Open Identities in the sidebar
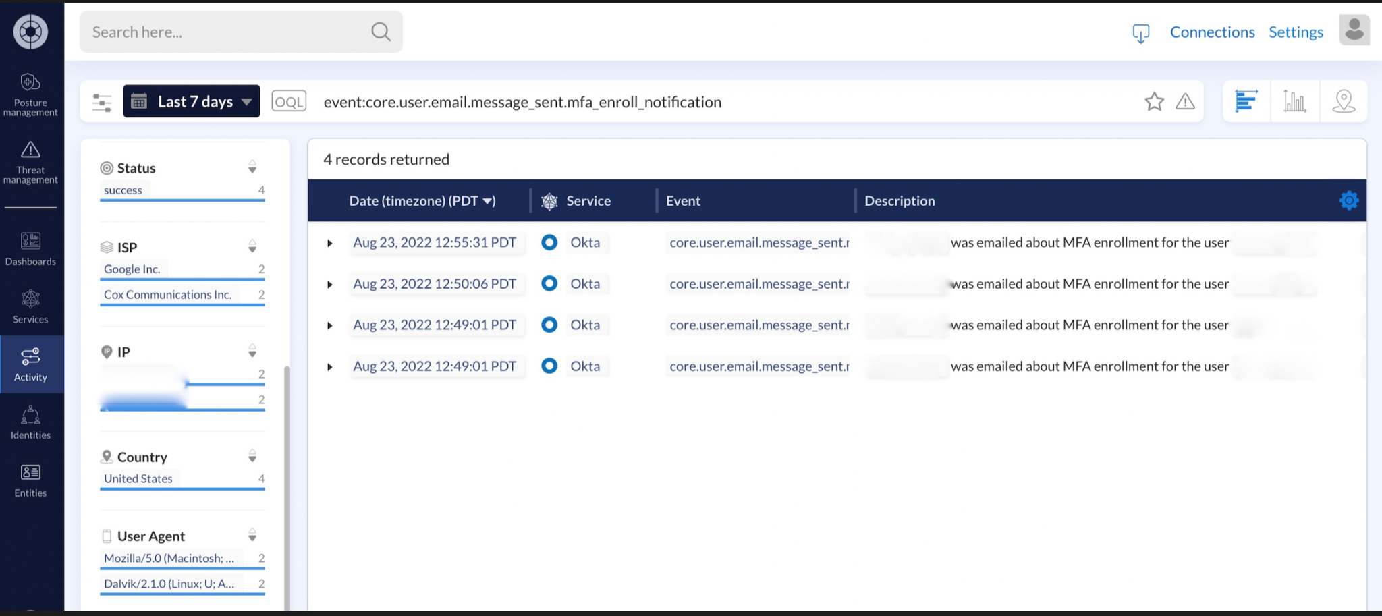This screenshot has height=616, width=1382. click(30, 423)
